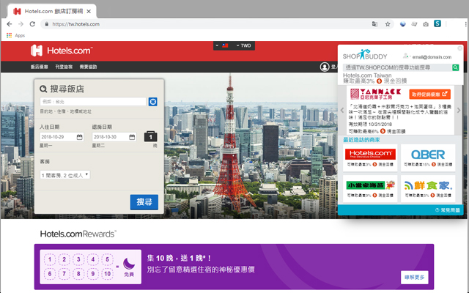
Task: Open the check-out date field 2018-10-30
Action: coord(114,137)
